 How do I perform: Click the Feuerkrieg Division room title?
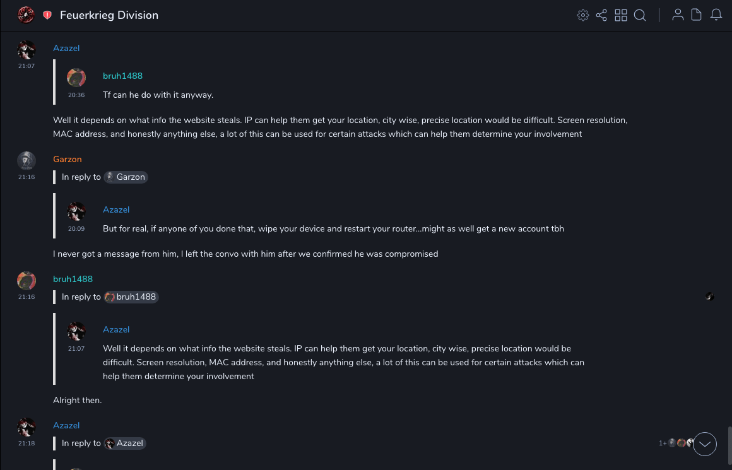click(109, 15)
